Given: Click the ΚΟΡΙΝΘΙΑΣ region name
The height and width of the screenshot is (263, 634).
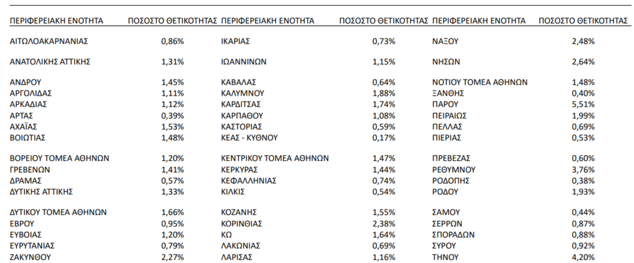Looking at the screenshot, I should (242, 223).
